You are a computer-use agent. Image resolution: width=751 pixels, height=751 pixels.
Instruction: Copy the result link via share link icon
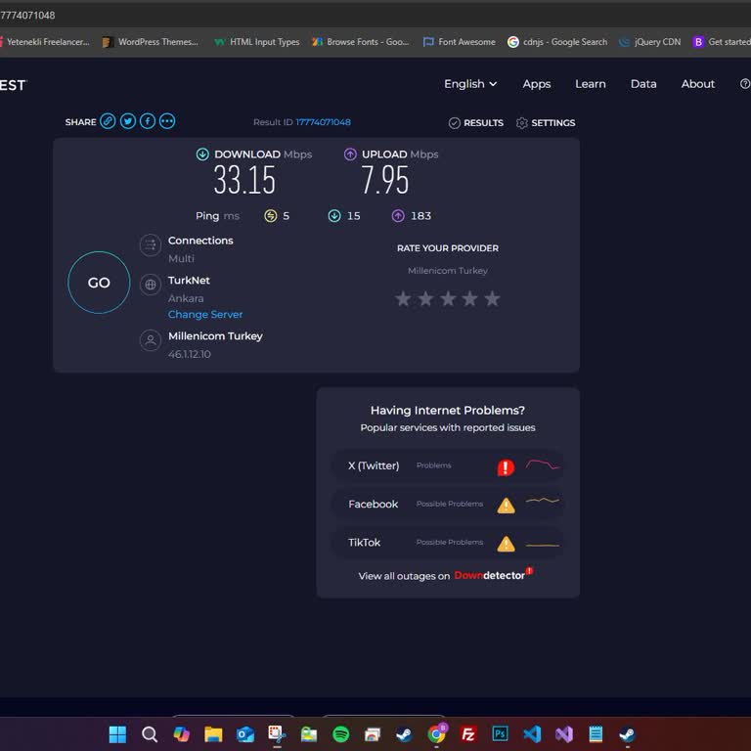pos(108,121)
